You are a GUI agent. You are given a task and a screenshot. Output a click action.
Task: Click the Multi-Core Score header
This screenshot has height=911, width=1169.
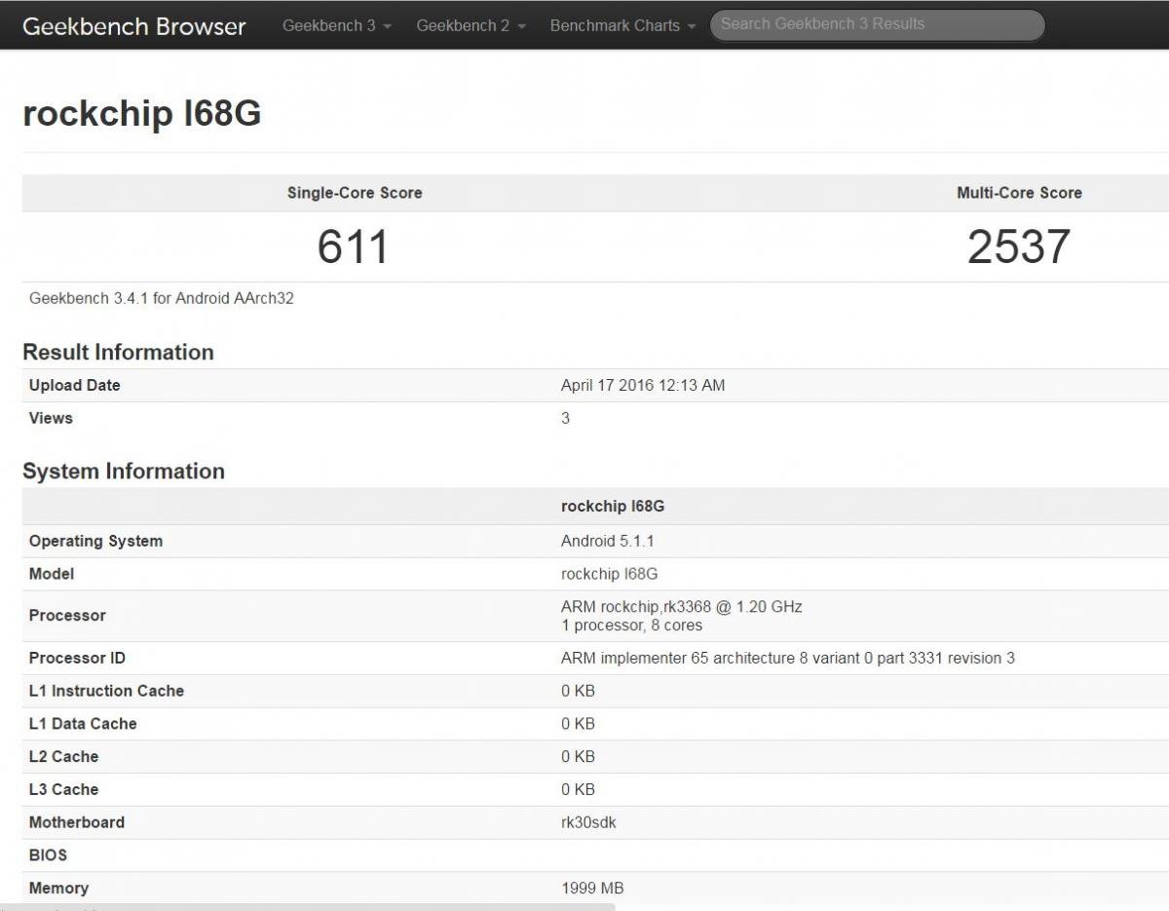pyautogui.click(x=1019, y=193)
